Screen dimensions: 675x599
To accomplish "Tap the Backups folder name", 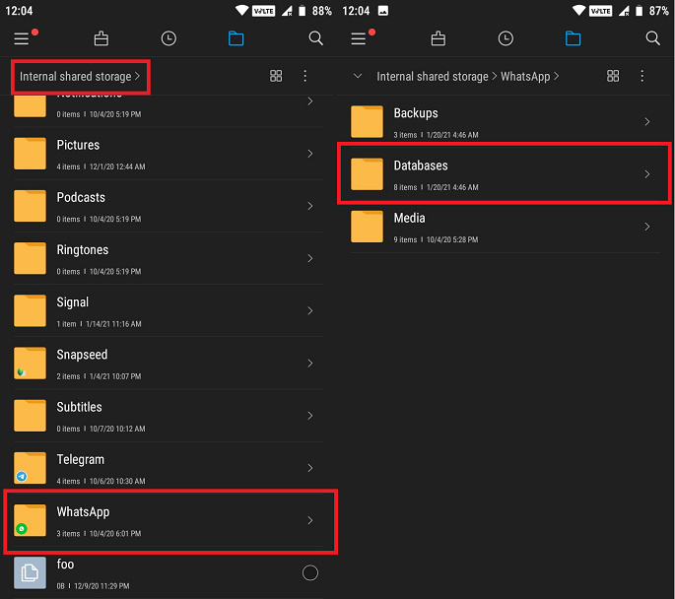I will (416, 113).
